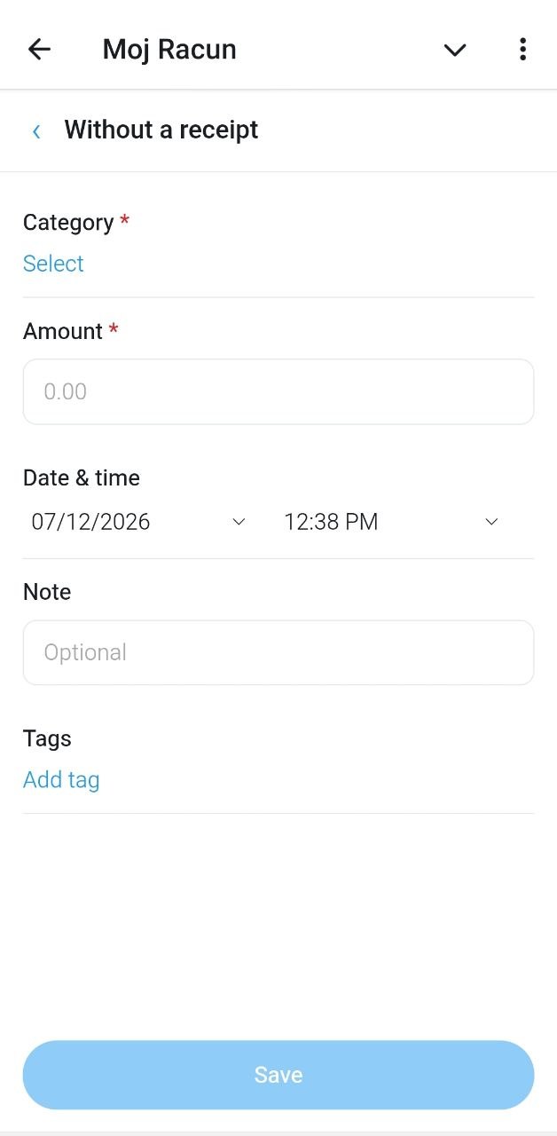Open the date dropdown arrow next to 07/12/2026
The width and height of the screenshot is (557, 1136).
tap(238, 522)
